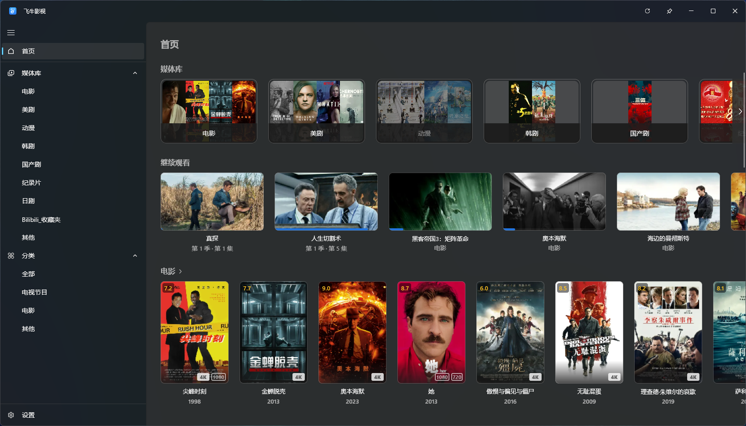Resume watching 黑客帝国3：矩阵革命 thumbnail
Viewport: 746px width, 426px height.
[440, 201]
